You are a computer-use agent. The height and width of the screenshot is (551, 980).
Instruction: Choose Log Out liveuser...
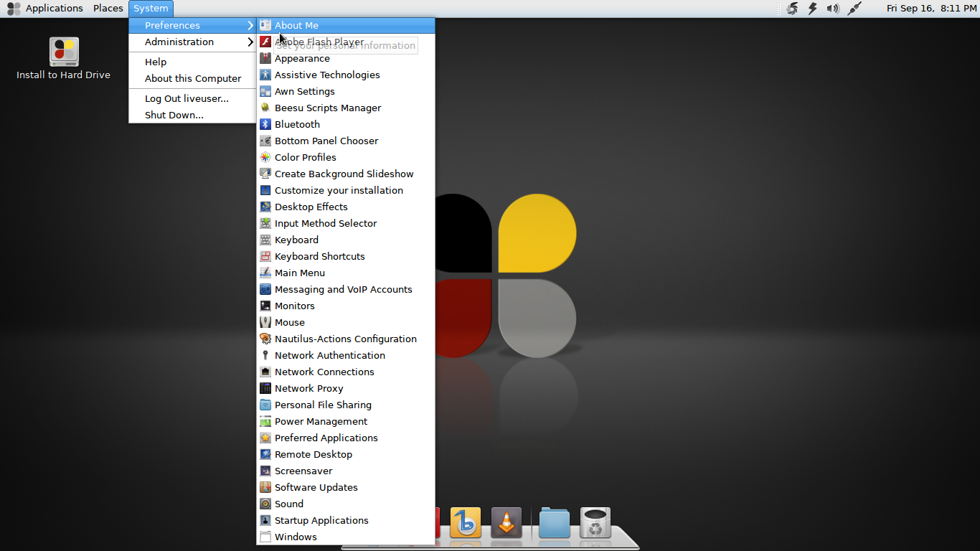coord(192,98)
